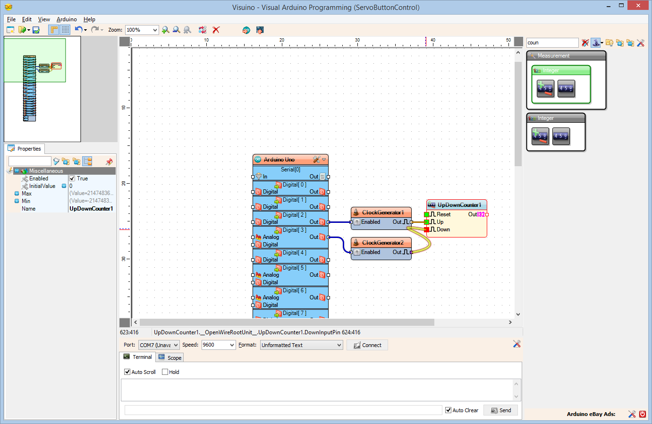This screenshot has height=424, width=652.
Task: Clear the component filter with the eraser X icon
Action: click(584, 42)
